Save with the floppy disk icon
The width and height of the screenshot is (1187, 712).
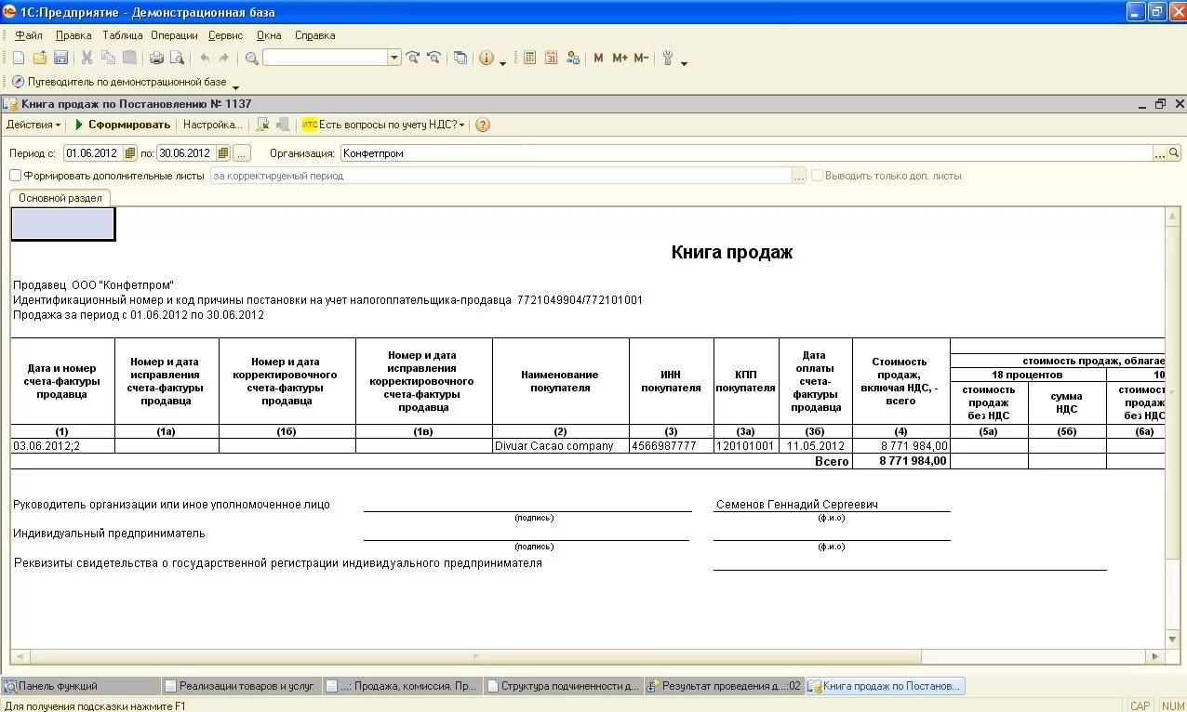60,58
